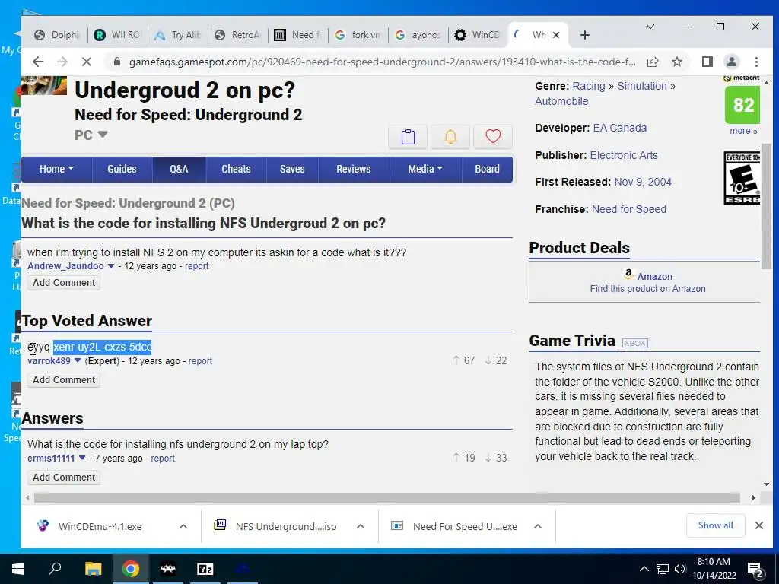
Task: Switch to the RetroA tab
Action: click(x=238, y=35)
